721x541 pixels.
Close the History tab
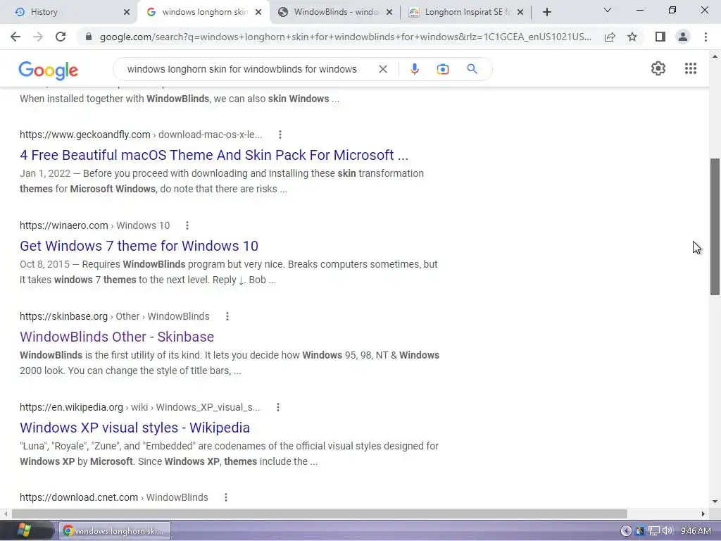coord(127,12)
